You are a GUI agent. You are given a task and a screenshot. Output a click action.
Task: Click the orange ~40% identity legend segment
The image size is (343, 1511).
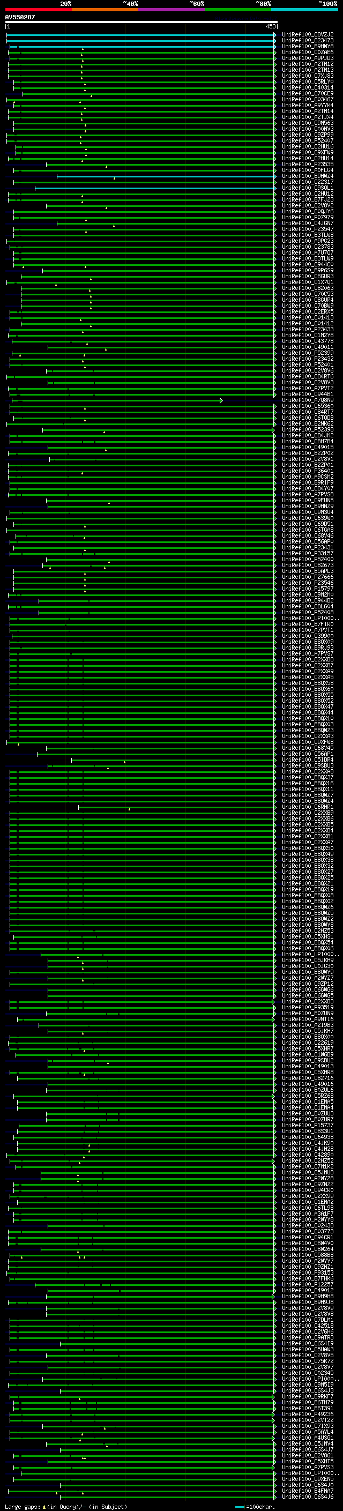pos(105,10)
